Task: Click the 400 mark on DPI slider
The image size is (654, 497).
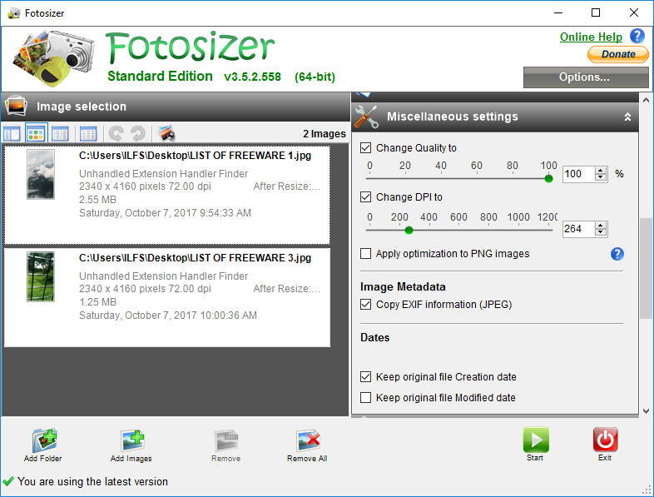Action: coord(429,217)
